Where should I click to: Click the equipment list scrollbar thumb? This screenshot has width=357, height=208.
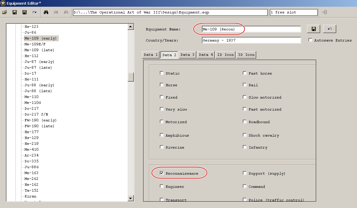(x=131, y=77)
